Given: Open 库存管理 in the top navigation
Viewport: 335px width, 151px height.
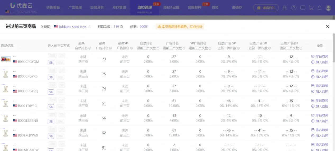Looking at the screenshot, I should (119, 8).
